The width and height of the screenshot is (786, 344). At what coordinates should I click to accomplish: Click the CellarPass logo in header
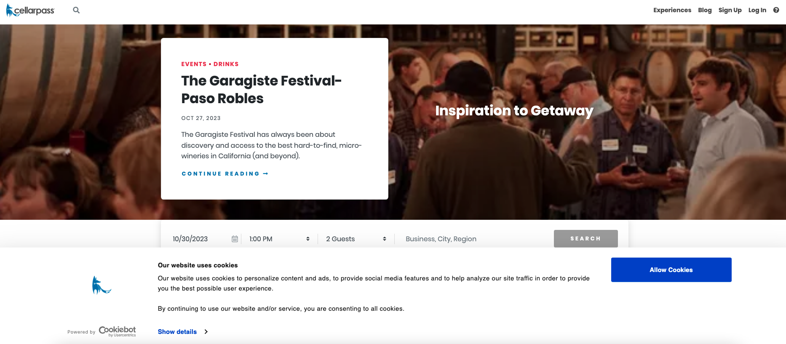click(30, 10)
